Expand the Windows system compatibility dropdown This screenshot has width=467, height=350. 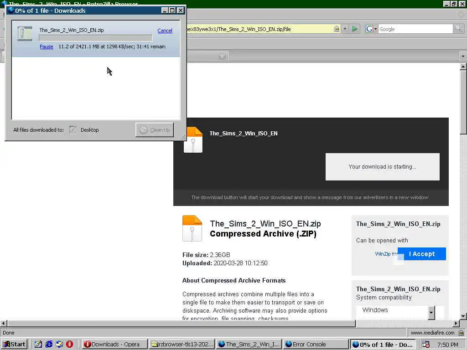pyautogui.click(x=431, y=312)
